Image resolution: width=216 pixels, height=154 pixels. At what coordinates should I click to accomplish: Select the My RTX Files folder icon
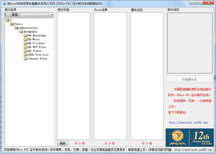click(x=26, y=47)
